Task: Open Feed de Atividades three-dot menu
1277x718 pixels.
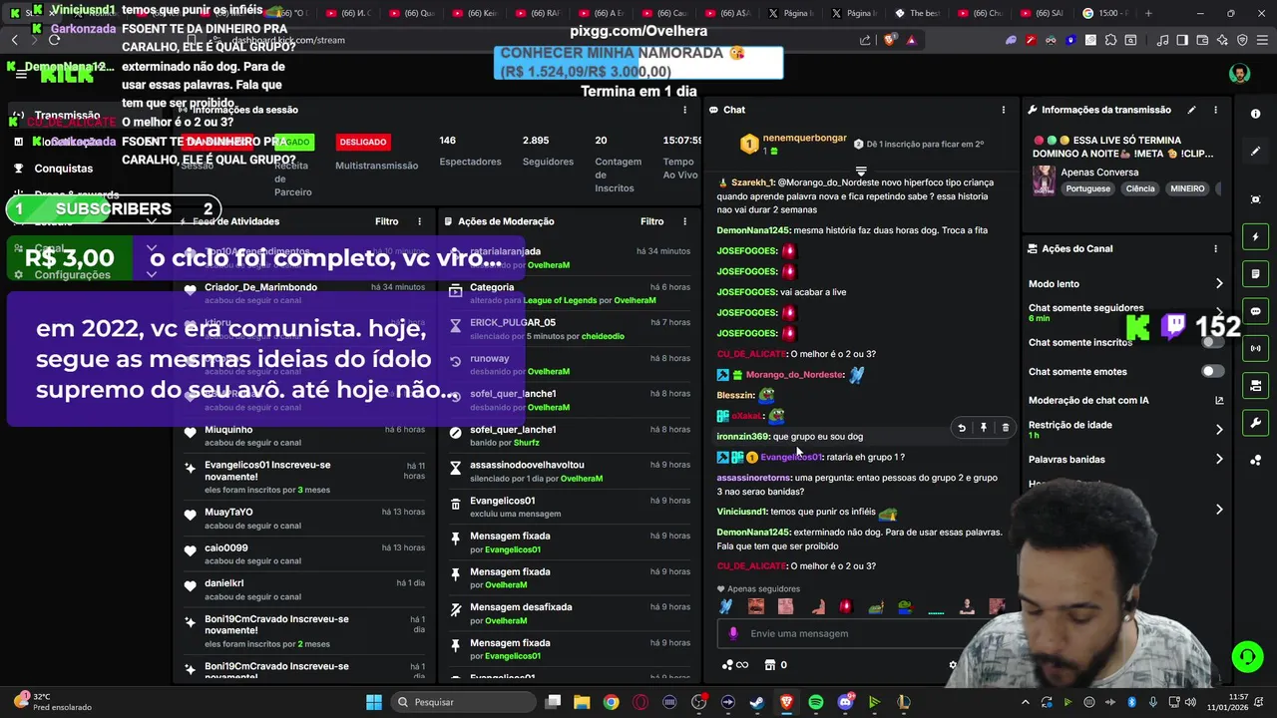Action: (419, 221)
